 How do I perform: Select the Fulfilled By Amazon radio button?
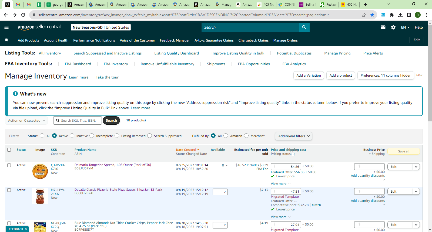pyautogui.click(x=226, y=136)
